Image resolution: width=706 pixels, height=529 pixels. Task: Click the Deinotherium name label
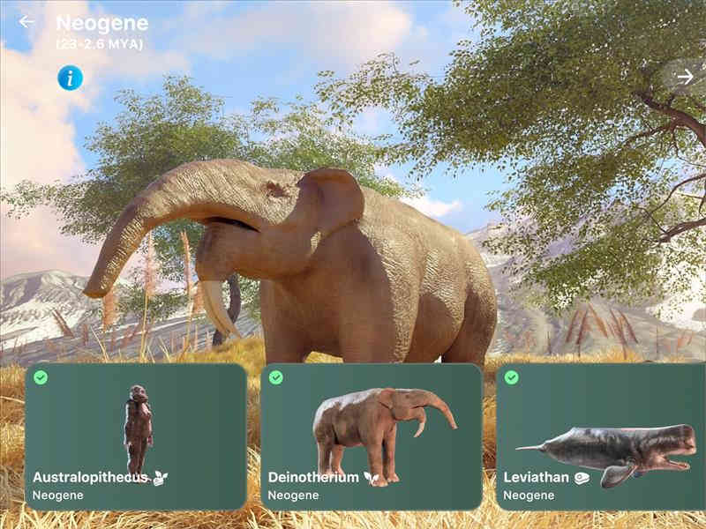point(313,477)
